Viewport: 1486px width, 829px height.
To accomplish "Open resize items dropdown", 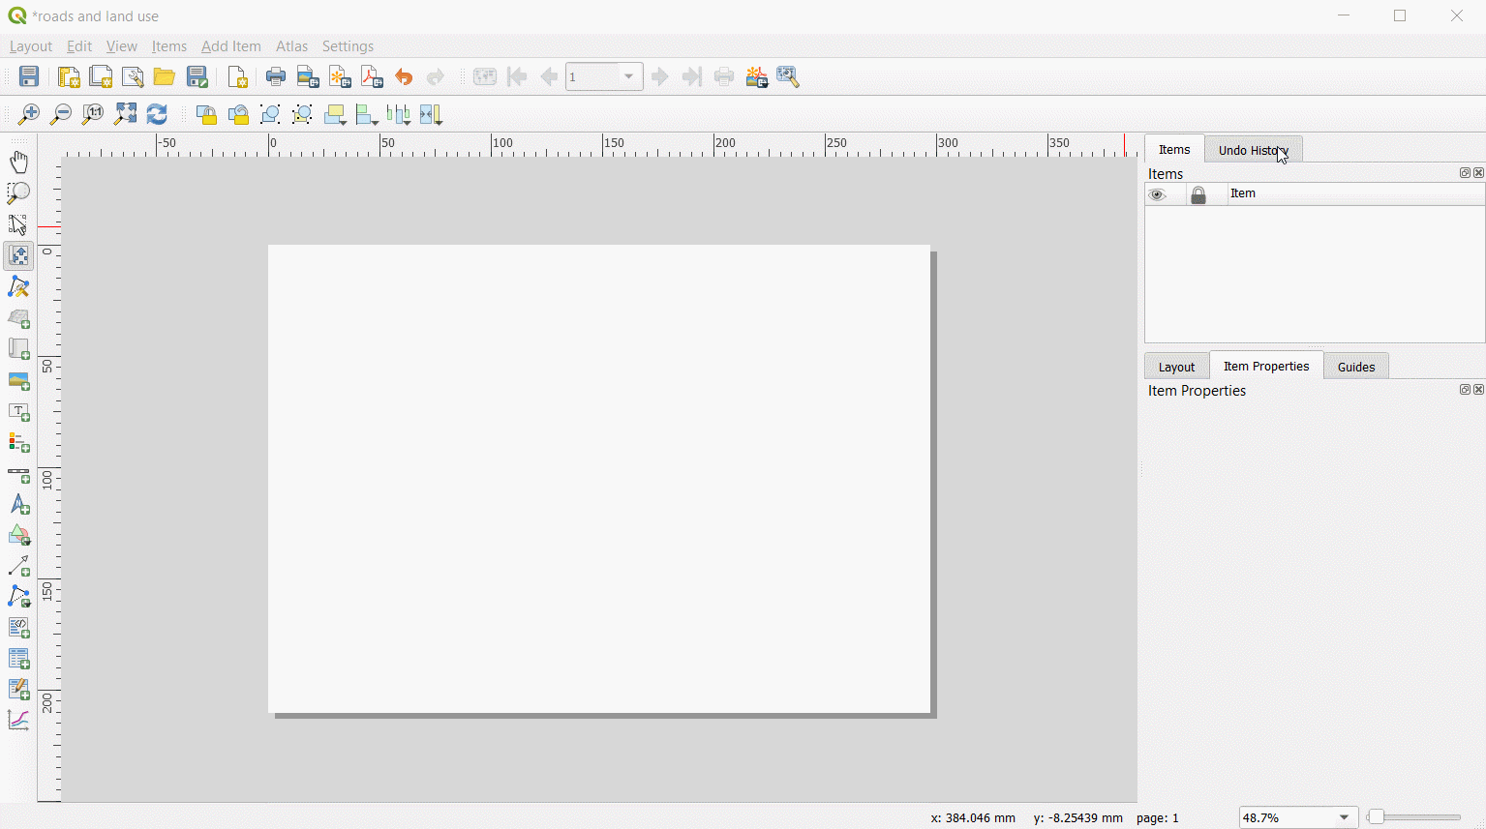I will pos(431,115).
